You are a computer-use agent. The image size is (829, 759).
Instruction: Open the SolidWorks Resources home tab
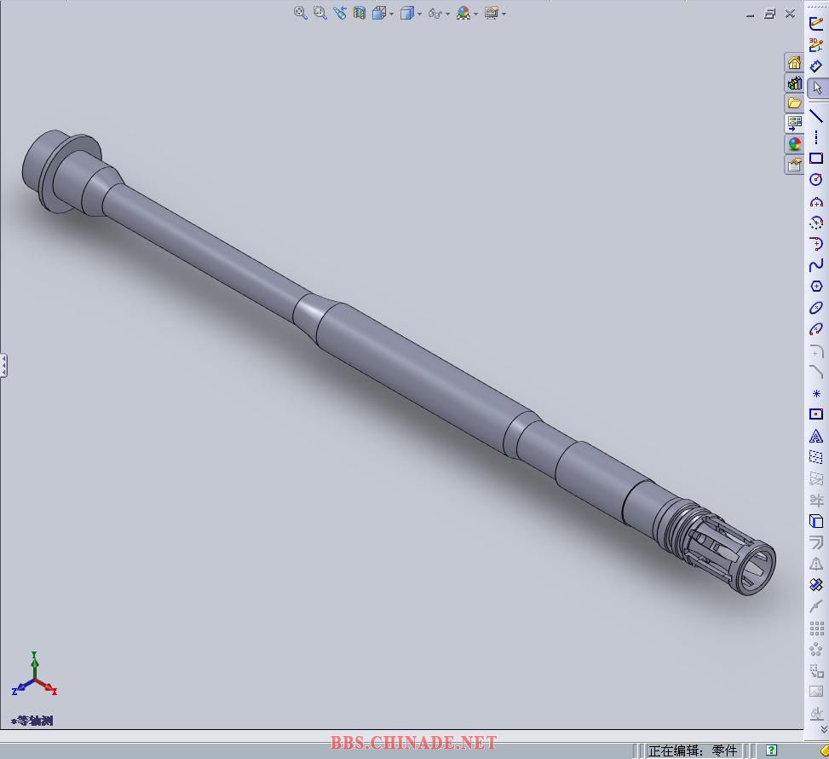point(794,63)
